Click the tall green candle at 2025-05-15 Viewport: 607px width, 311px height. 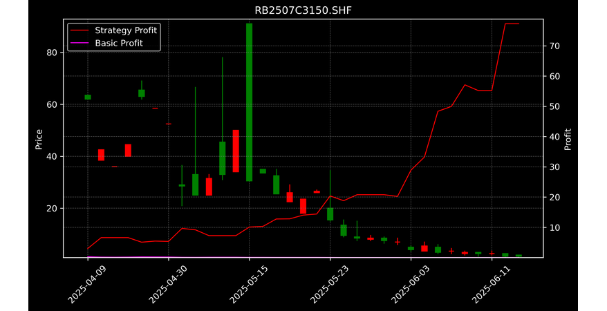point(250,102)
